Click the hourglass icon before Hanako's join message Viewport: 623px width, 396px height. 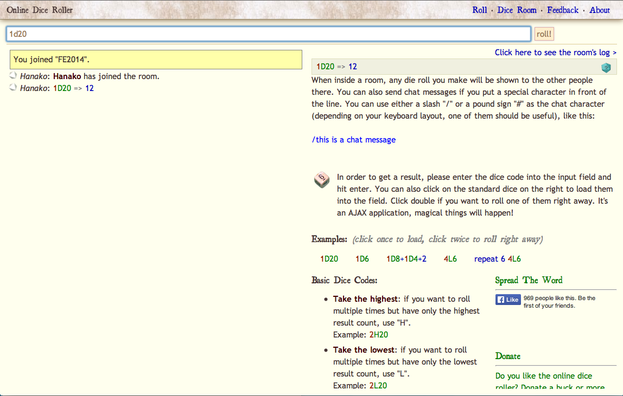(12, 76)
